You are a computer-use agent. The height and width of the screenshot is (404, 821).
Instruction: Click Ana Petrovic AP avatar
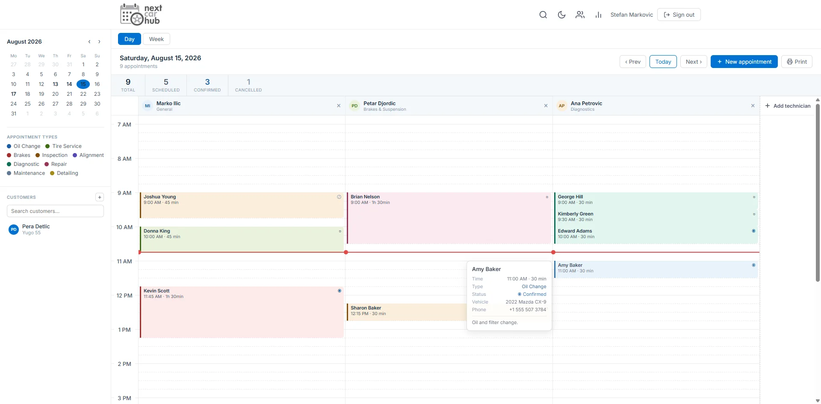[561, 106]
